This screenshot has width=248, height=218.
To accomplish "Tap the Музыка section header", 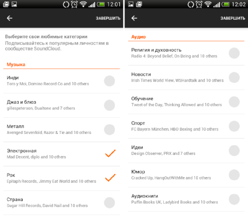I will click(x=16, y=64).
